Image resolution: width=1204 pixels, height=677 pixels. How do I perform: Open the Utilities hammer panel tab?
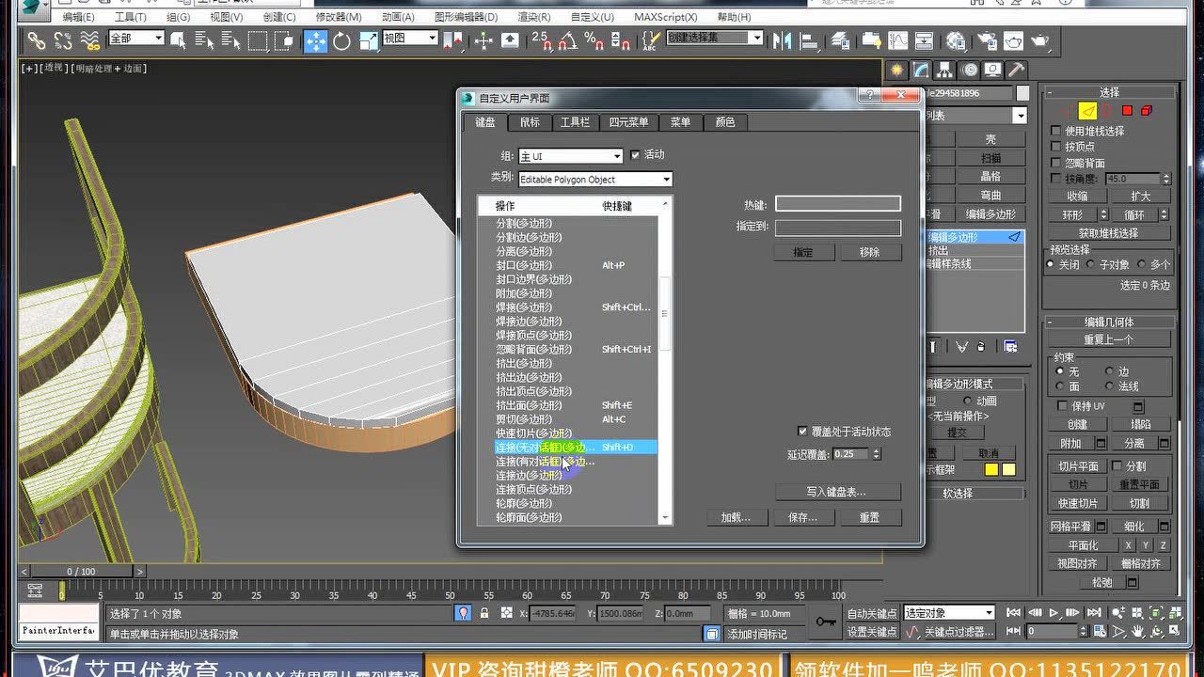coord(1017,71)
